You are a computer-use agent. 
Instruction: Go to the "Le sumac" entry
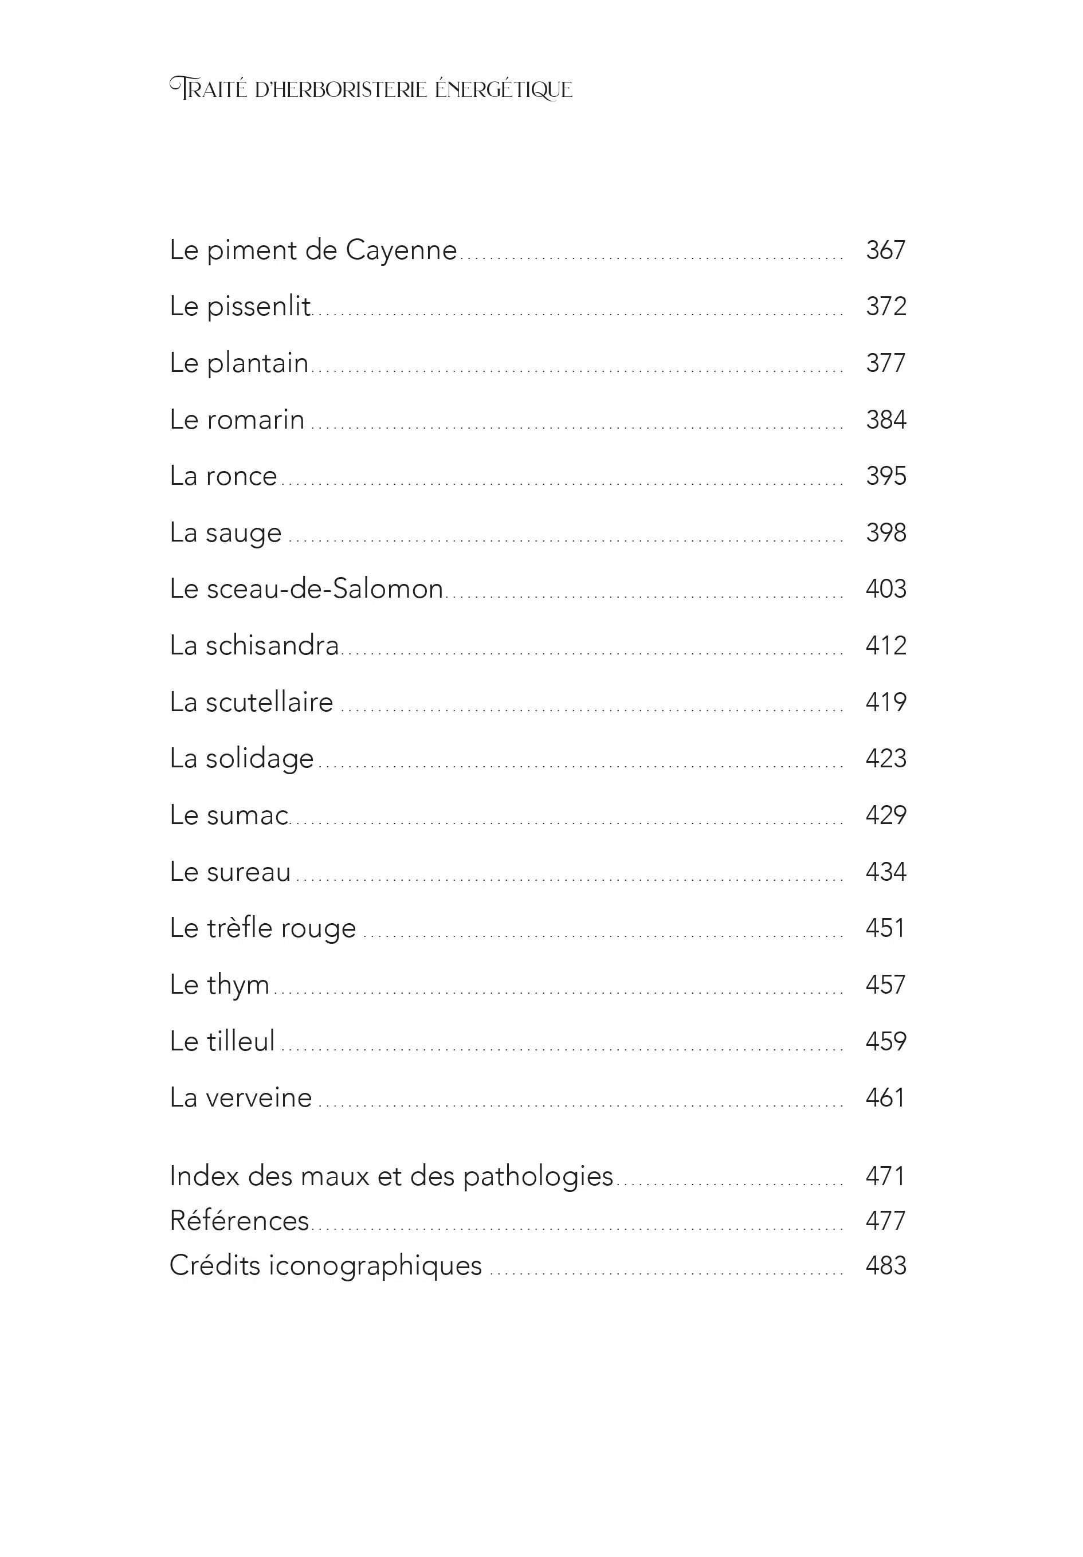click(229, 815)
